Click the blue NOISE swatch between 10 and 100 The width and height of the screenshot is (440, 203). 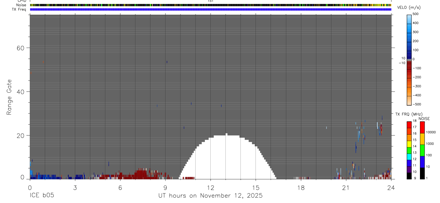coord(422,161)
